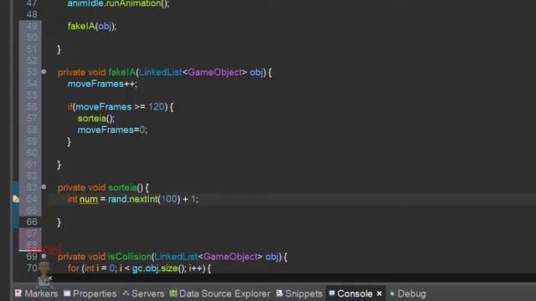The height and width of the screenshot is (301, 536).
Task: Click the fakeIA method name declaration
Action: click(x=121, y=73)
